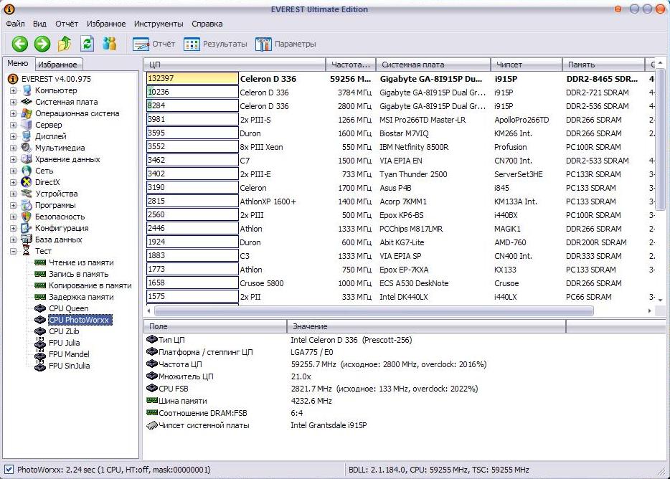Select FPU Mandel test in sidebar
Image resolution: width=670 pixels, height=479 pixels.
pyautogui.click(x=69, y=354)
